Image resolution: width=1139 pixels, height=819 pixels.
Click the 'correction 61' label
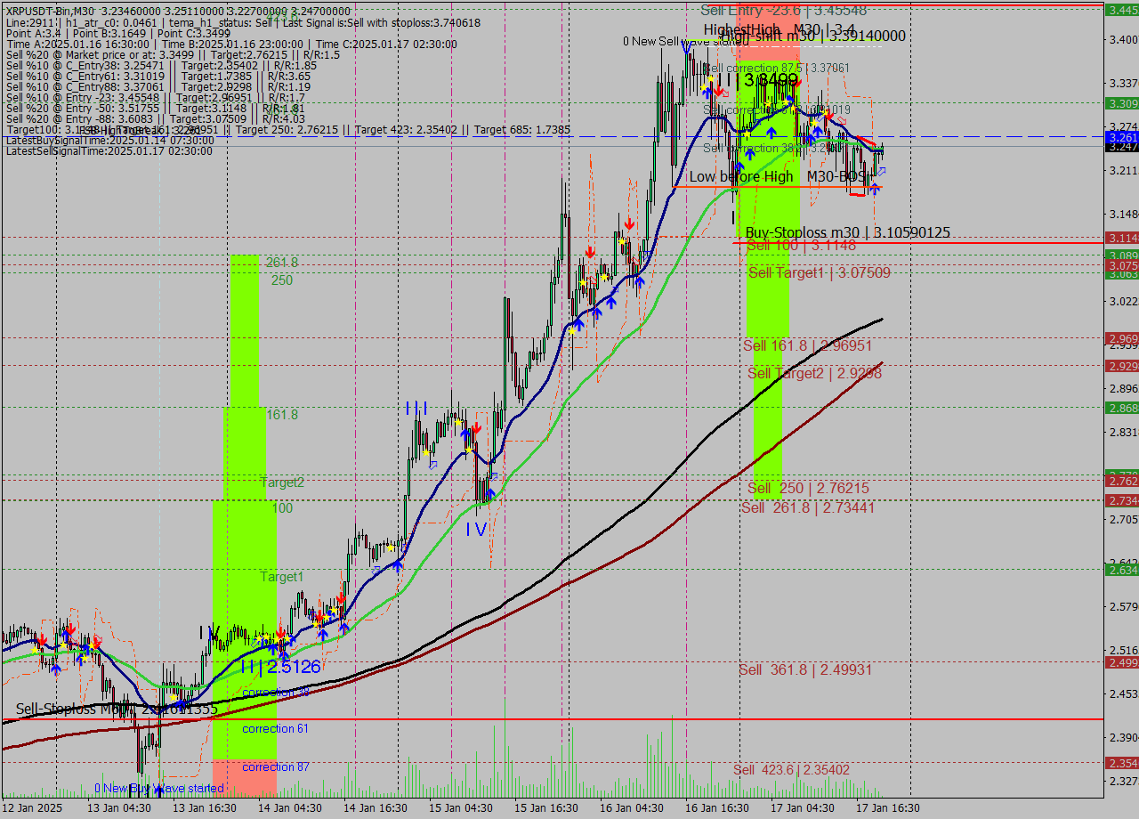click(x=276, y=728)
